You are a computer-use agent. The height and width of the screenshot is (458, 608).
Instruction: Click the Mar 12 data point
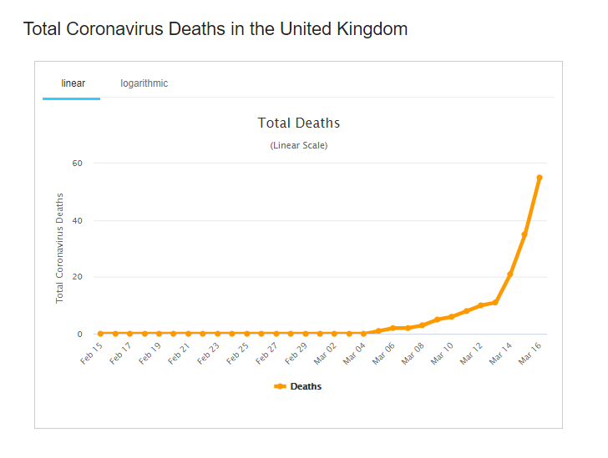tap(480, 305)
